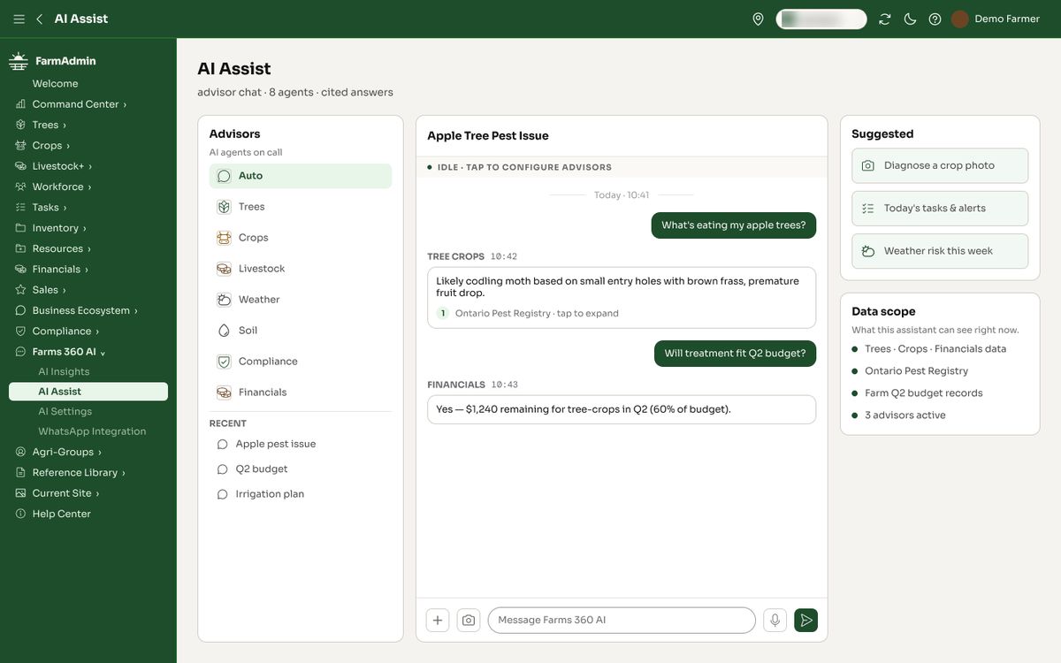Screen dimensions: 1061x663
Task: Open recent chat Apple pest issue
Action: point(301,444)
